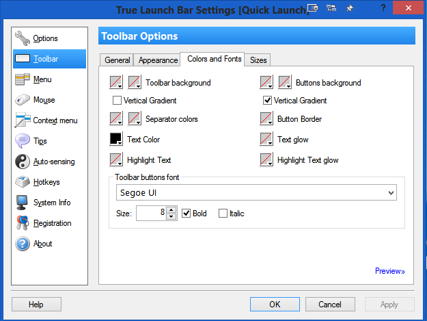This screenshot has width=427, height=321.
Task: Open the Hotkeys keyboard icon
Action: 22,182
